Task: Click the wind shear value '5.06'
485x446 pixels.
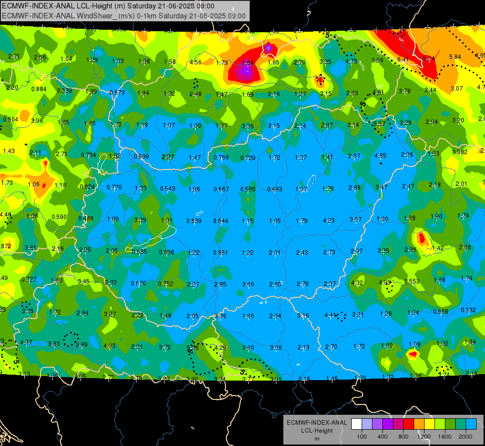Action: tap(192, 347)
